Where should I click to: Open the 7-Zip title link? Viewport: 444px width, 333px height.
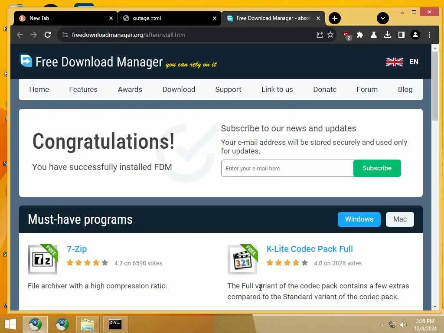pyautogui.click(x=77, y=249)
